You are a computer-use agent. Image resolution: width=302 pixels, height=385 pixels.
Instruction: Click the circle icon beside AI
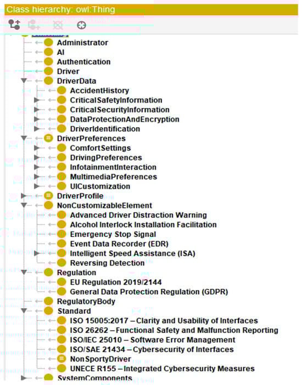(x=48, y=52)
